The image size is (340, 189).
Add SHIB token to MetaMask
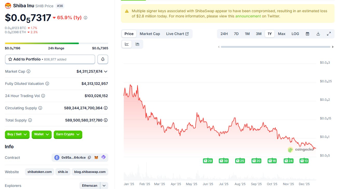coord(96,157)
